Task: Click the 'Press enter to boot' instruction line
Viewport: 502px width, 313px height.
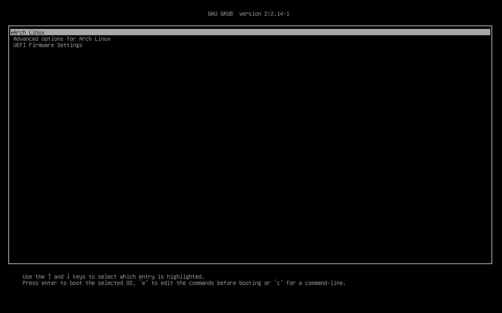Action: [184, 283]
